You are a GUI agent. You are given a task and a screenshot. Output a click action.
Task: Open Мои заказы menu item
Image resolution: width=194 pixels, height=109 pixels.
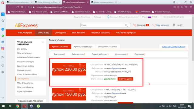coord(43,33)
